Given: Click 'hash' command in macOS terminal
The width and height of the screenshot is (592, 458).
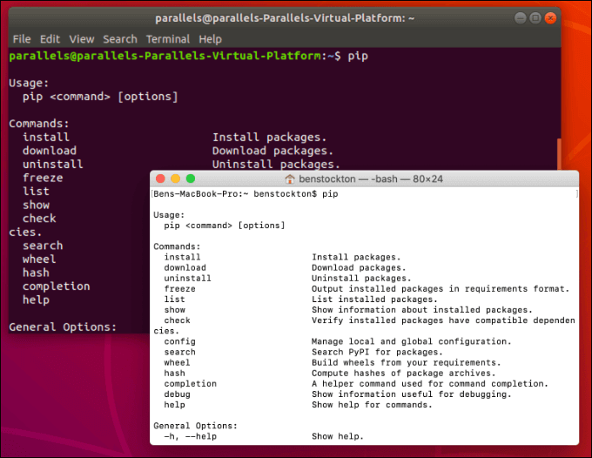Looking at the screenshot, I should 174,374.
